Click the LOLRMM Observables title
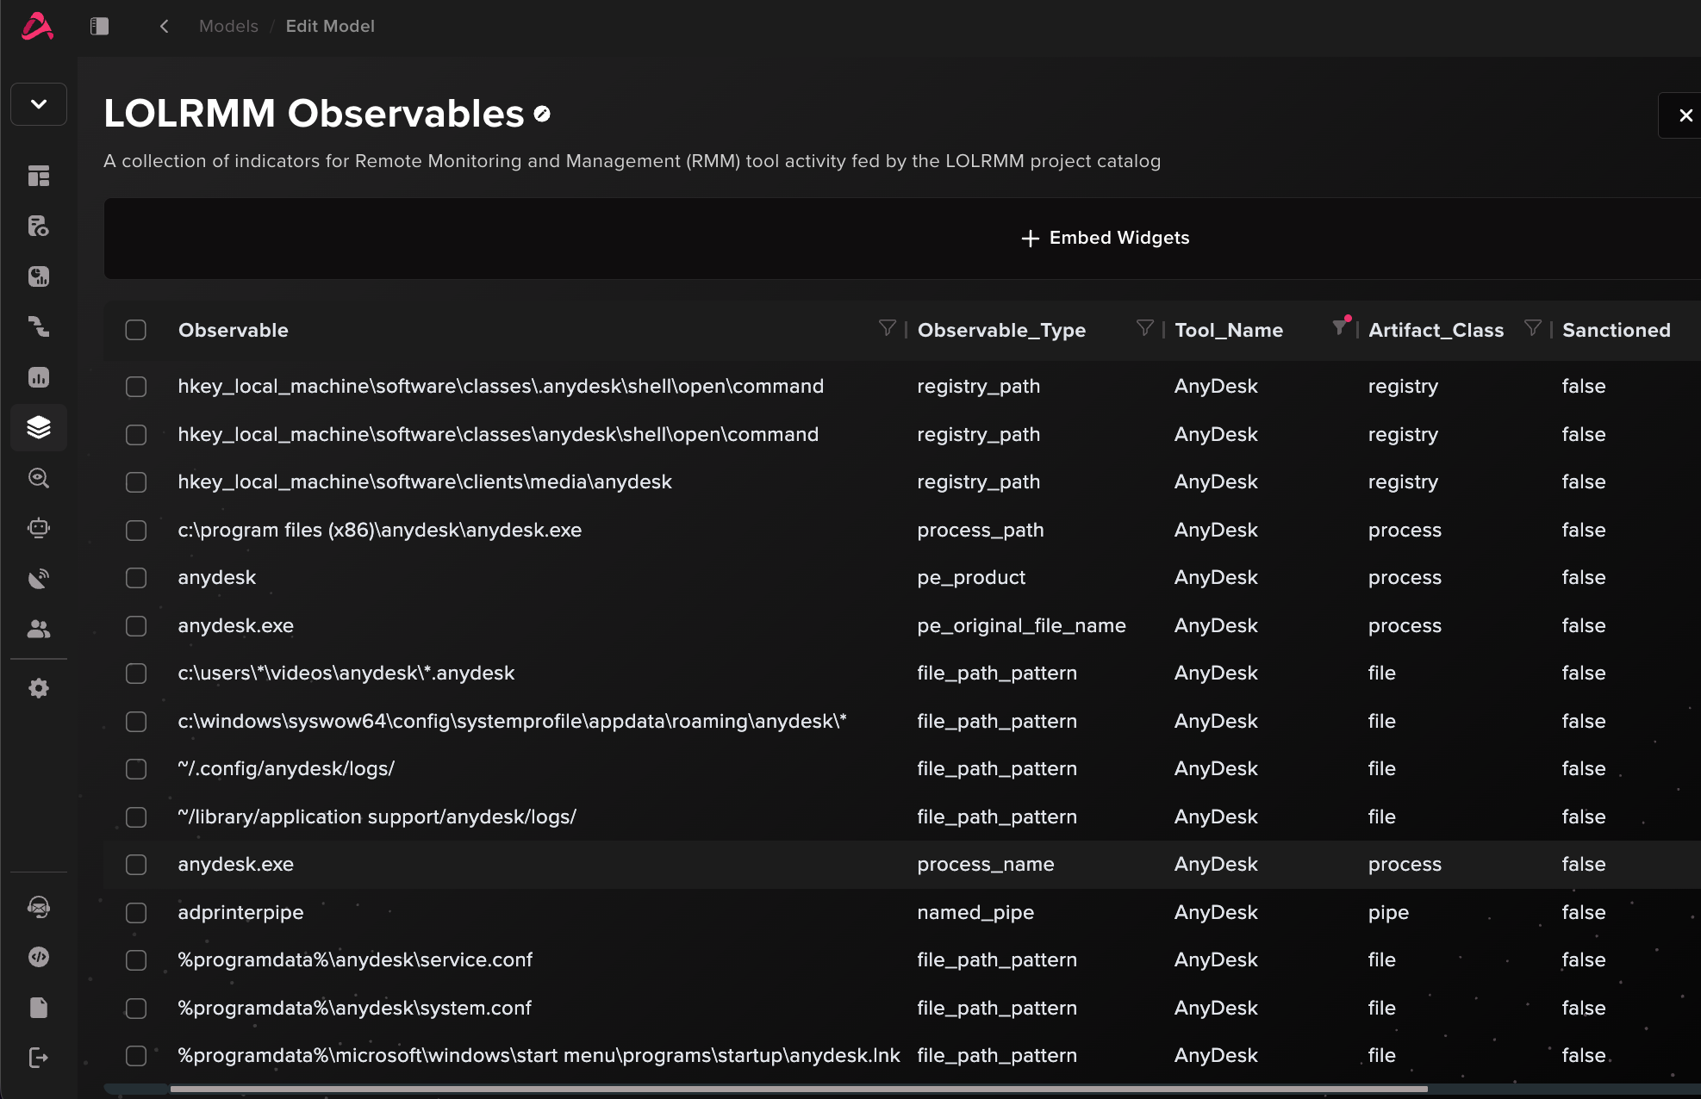1701x1099 pixels. (314, 114)
